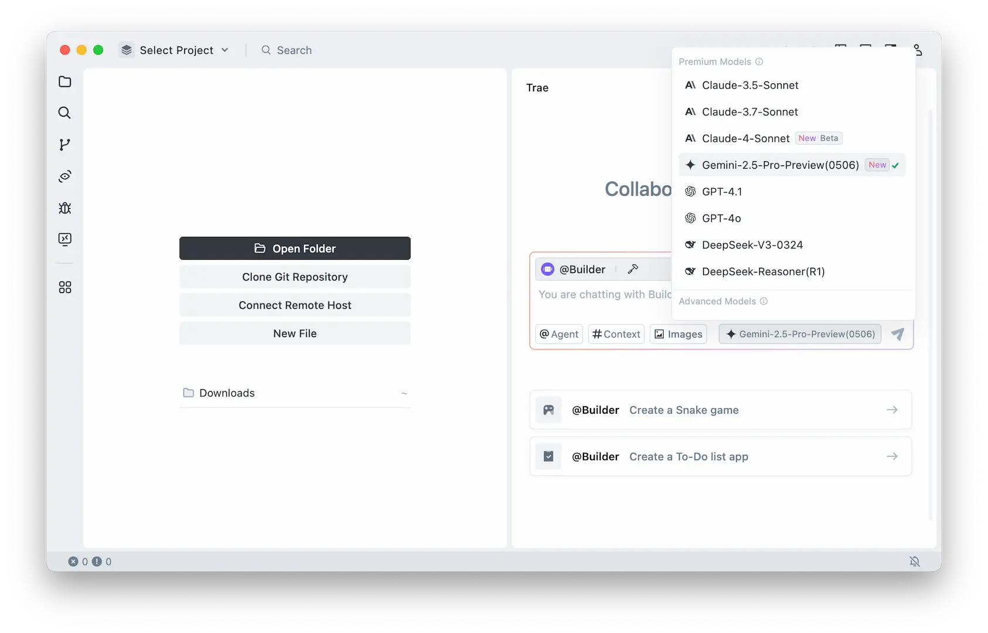The image size is (988, 633).
Task: Open the Run and Debug bug icon
Action: coord(65,207)
